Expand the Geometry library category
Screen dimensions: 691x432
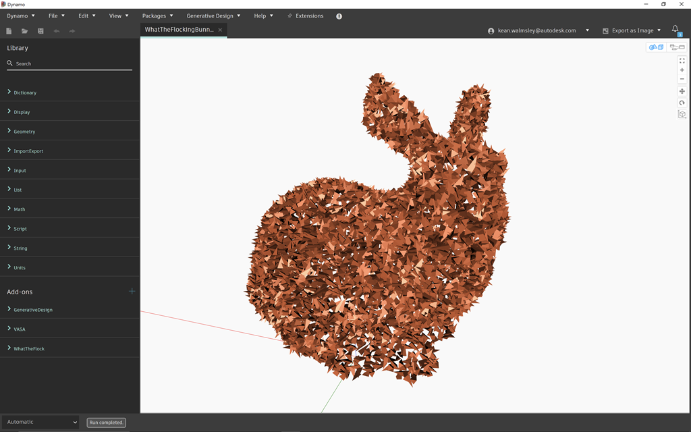(24, 132)
